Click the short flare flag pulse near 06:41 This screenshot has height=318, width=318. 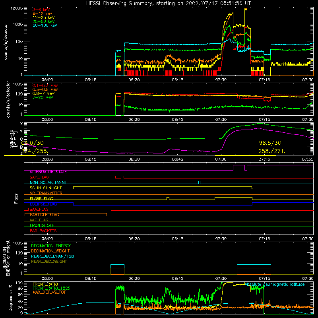coord(168,198)
